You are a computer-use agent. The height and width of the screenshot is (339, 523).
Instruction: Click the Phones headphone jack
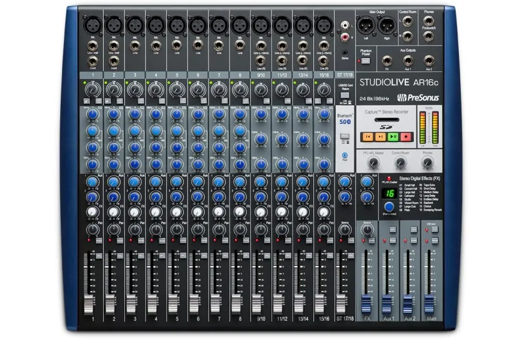click(429, 21)
